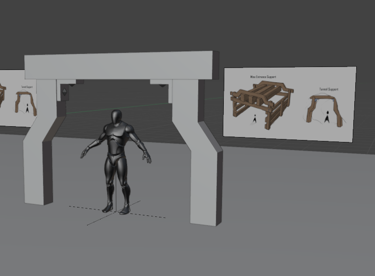Viewport: 375px width, 276px height.
Task: Click the right corner bracket under the beam
Action: coord(162,85)
